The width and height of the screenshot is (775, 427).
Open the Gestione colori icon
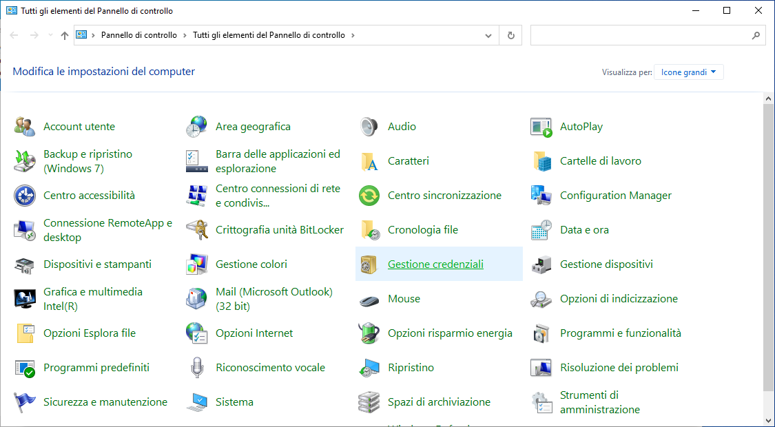click(x=197, y=264)
